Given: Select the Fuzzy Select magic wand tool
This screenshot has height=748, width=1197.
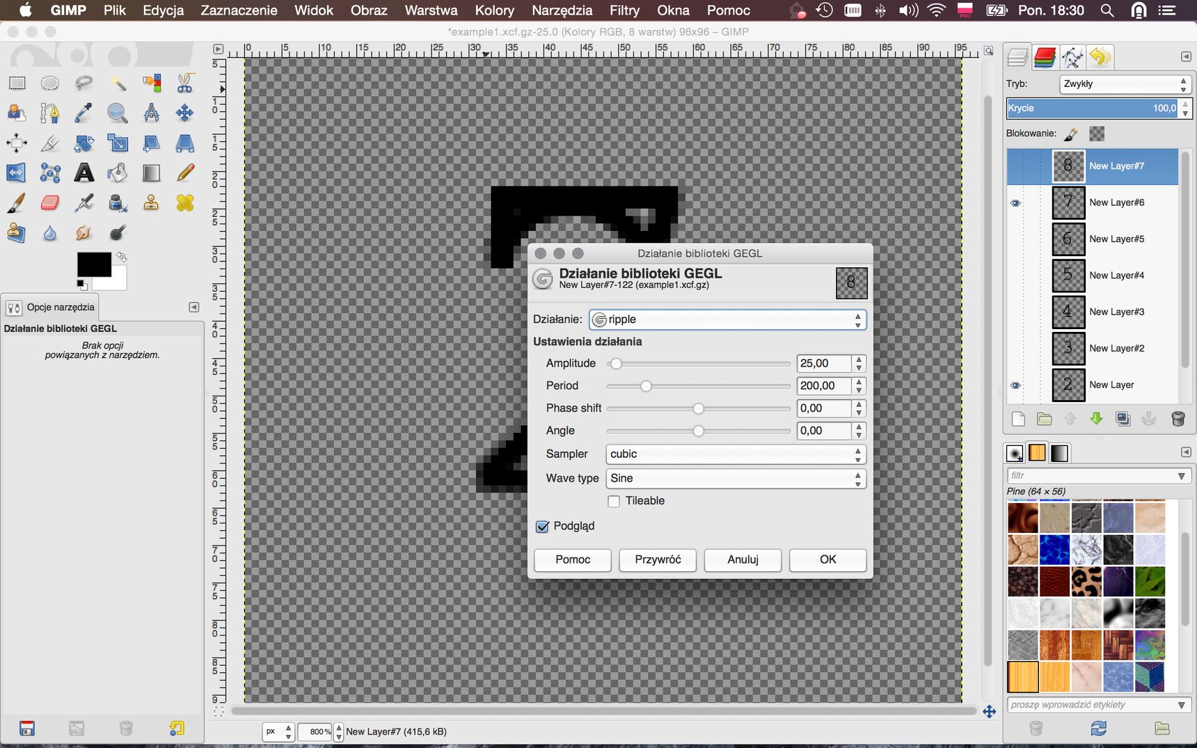Looking at the screenshot, I should tap(118, 83).
